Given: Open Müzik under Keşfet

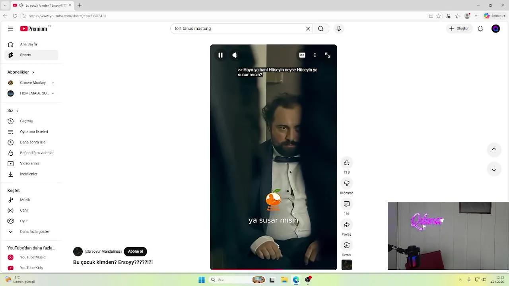Looking at the screenshot, I should coord(31,200).
